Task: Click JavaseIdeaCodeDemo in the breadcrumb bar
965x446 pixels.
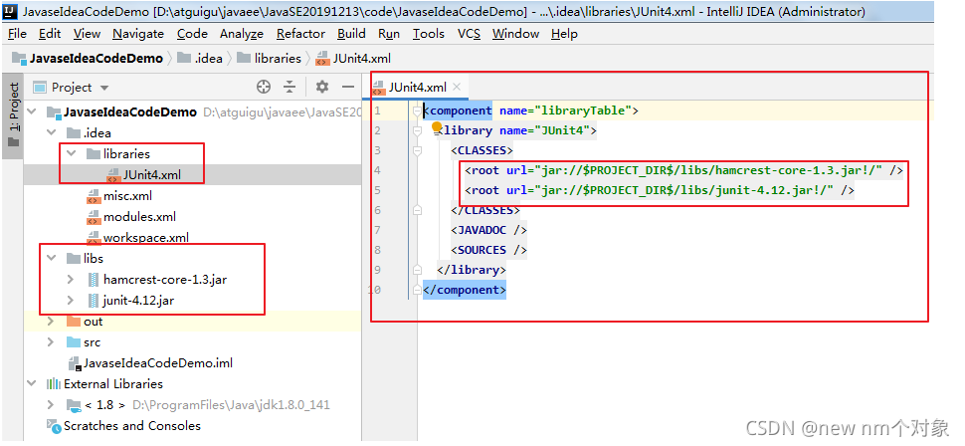Action: (x=96, y=59)
